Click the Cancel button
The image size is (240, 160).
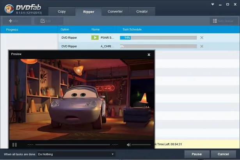click(x=223, y=154)
